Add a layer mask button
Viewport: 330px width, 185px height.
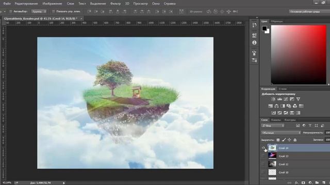pyautogui.click(x=303, y=183)
